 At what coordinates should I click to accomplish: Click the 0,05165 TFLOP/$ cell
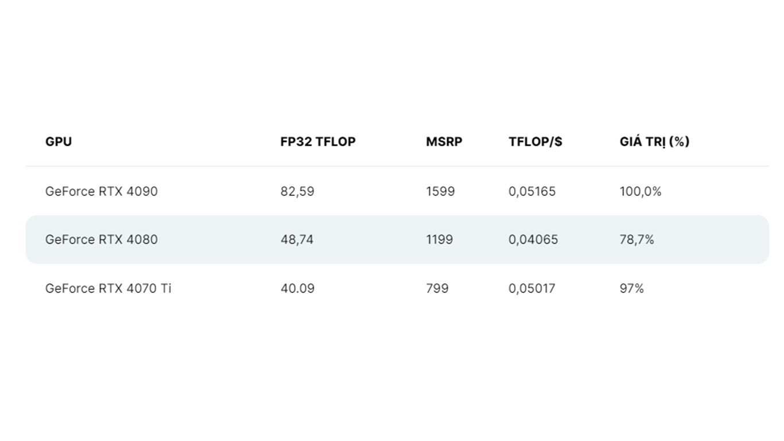[x=532, y=191]
